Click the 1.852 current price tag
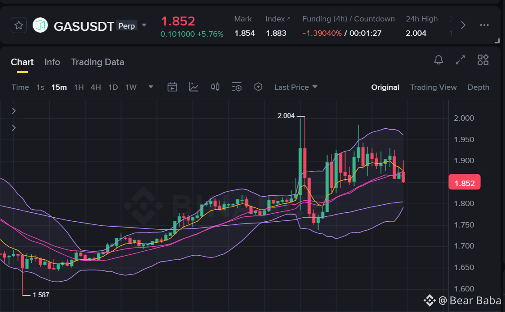This screenshot has height=312, width=505. [x=464, y=182]
